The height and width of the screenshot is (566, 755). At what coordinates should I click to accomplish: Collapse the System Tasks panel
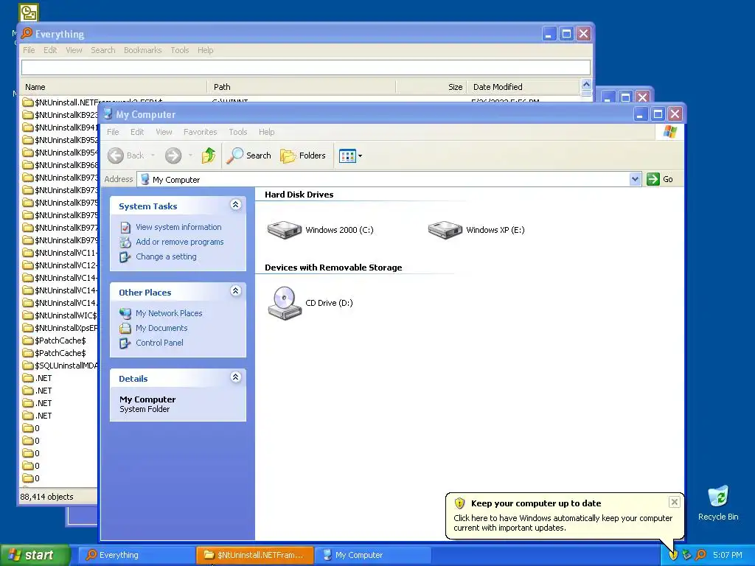coord(235,205)
